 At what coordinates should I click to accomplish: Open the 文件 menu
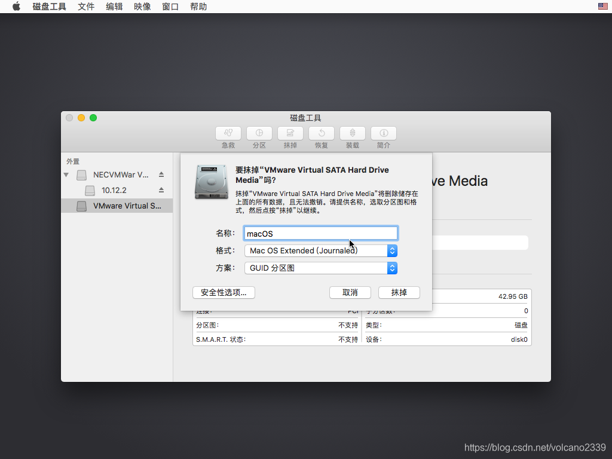(x=86, y=7)
